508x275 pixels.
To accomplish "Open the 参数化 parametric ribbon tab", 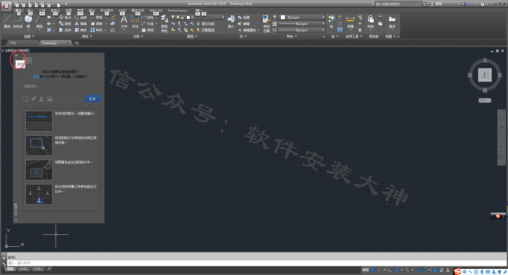I will point(55,11).
